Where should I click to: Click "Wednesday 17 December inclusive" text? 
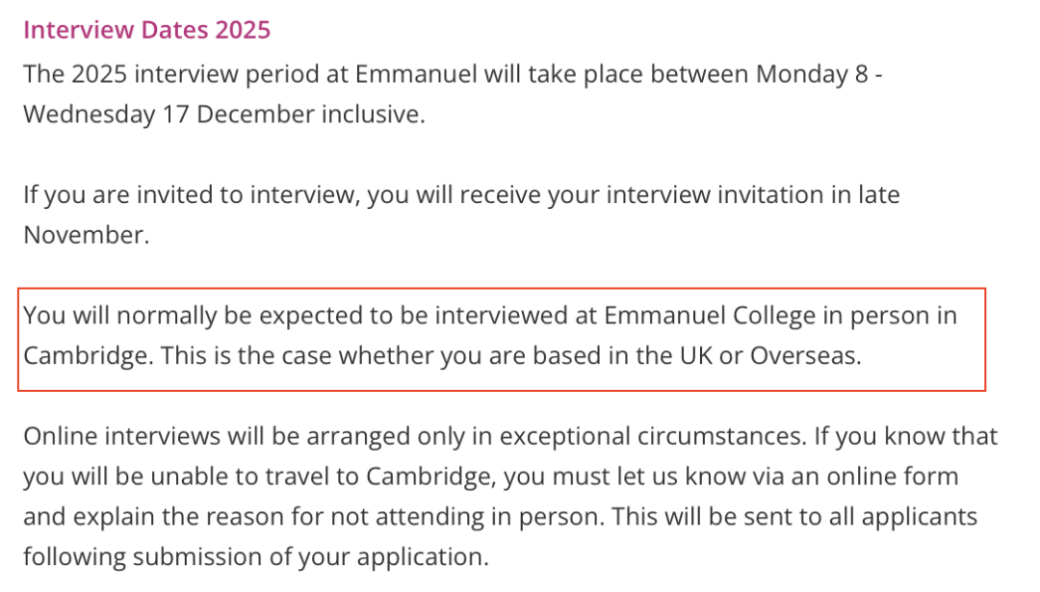[x=221, y=115]
